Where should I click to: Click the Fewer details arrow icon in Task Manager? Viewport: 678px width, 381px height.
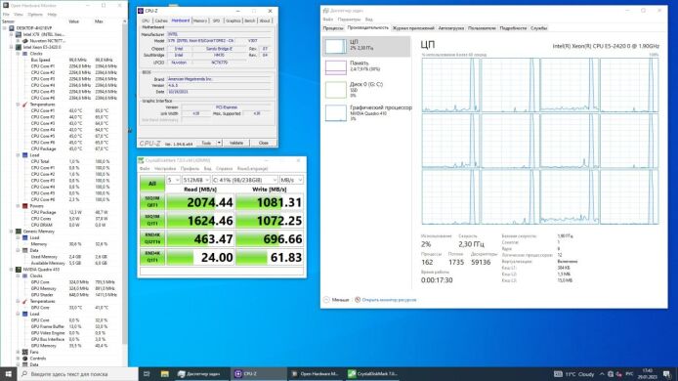click(326, 300)
